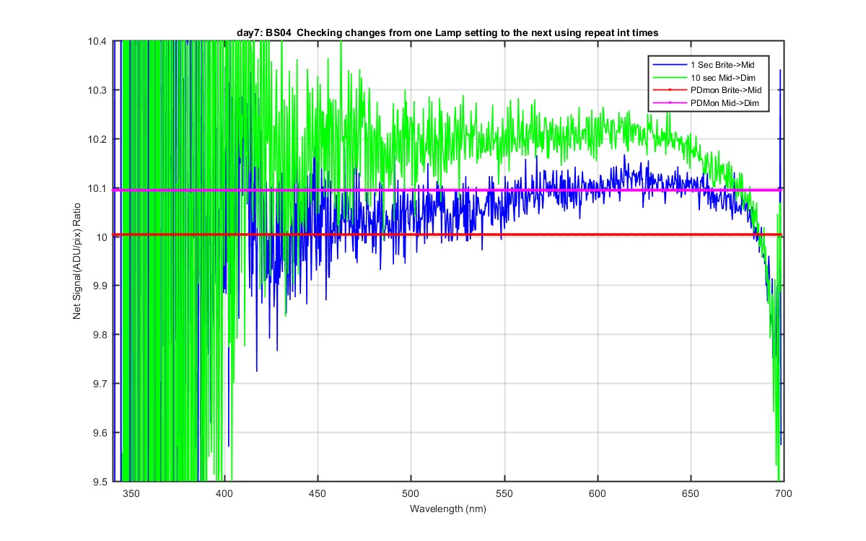This screenshot has width=866, height=541.
Task: Click x-axis tick label 450
Action: (x=318, y=493)
